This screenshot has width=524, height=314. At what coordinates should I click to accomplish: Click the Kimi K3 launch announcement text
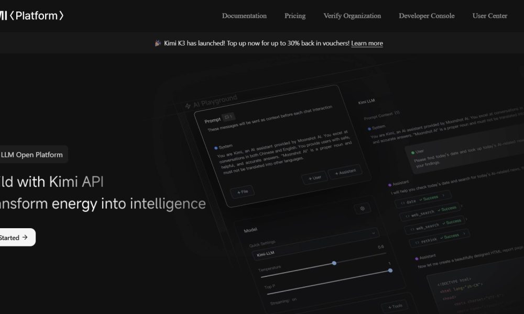(256, 43)
